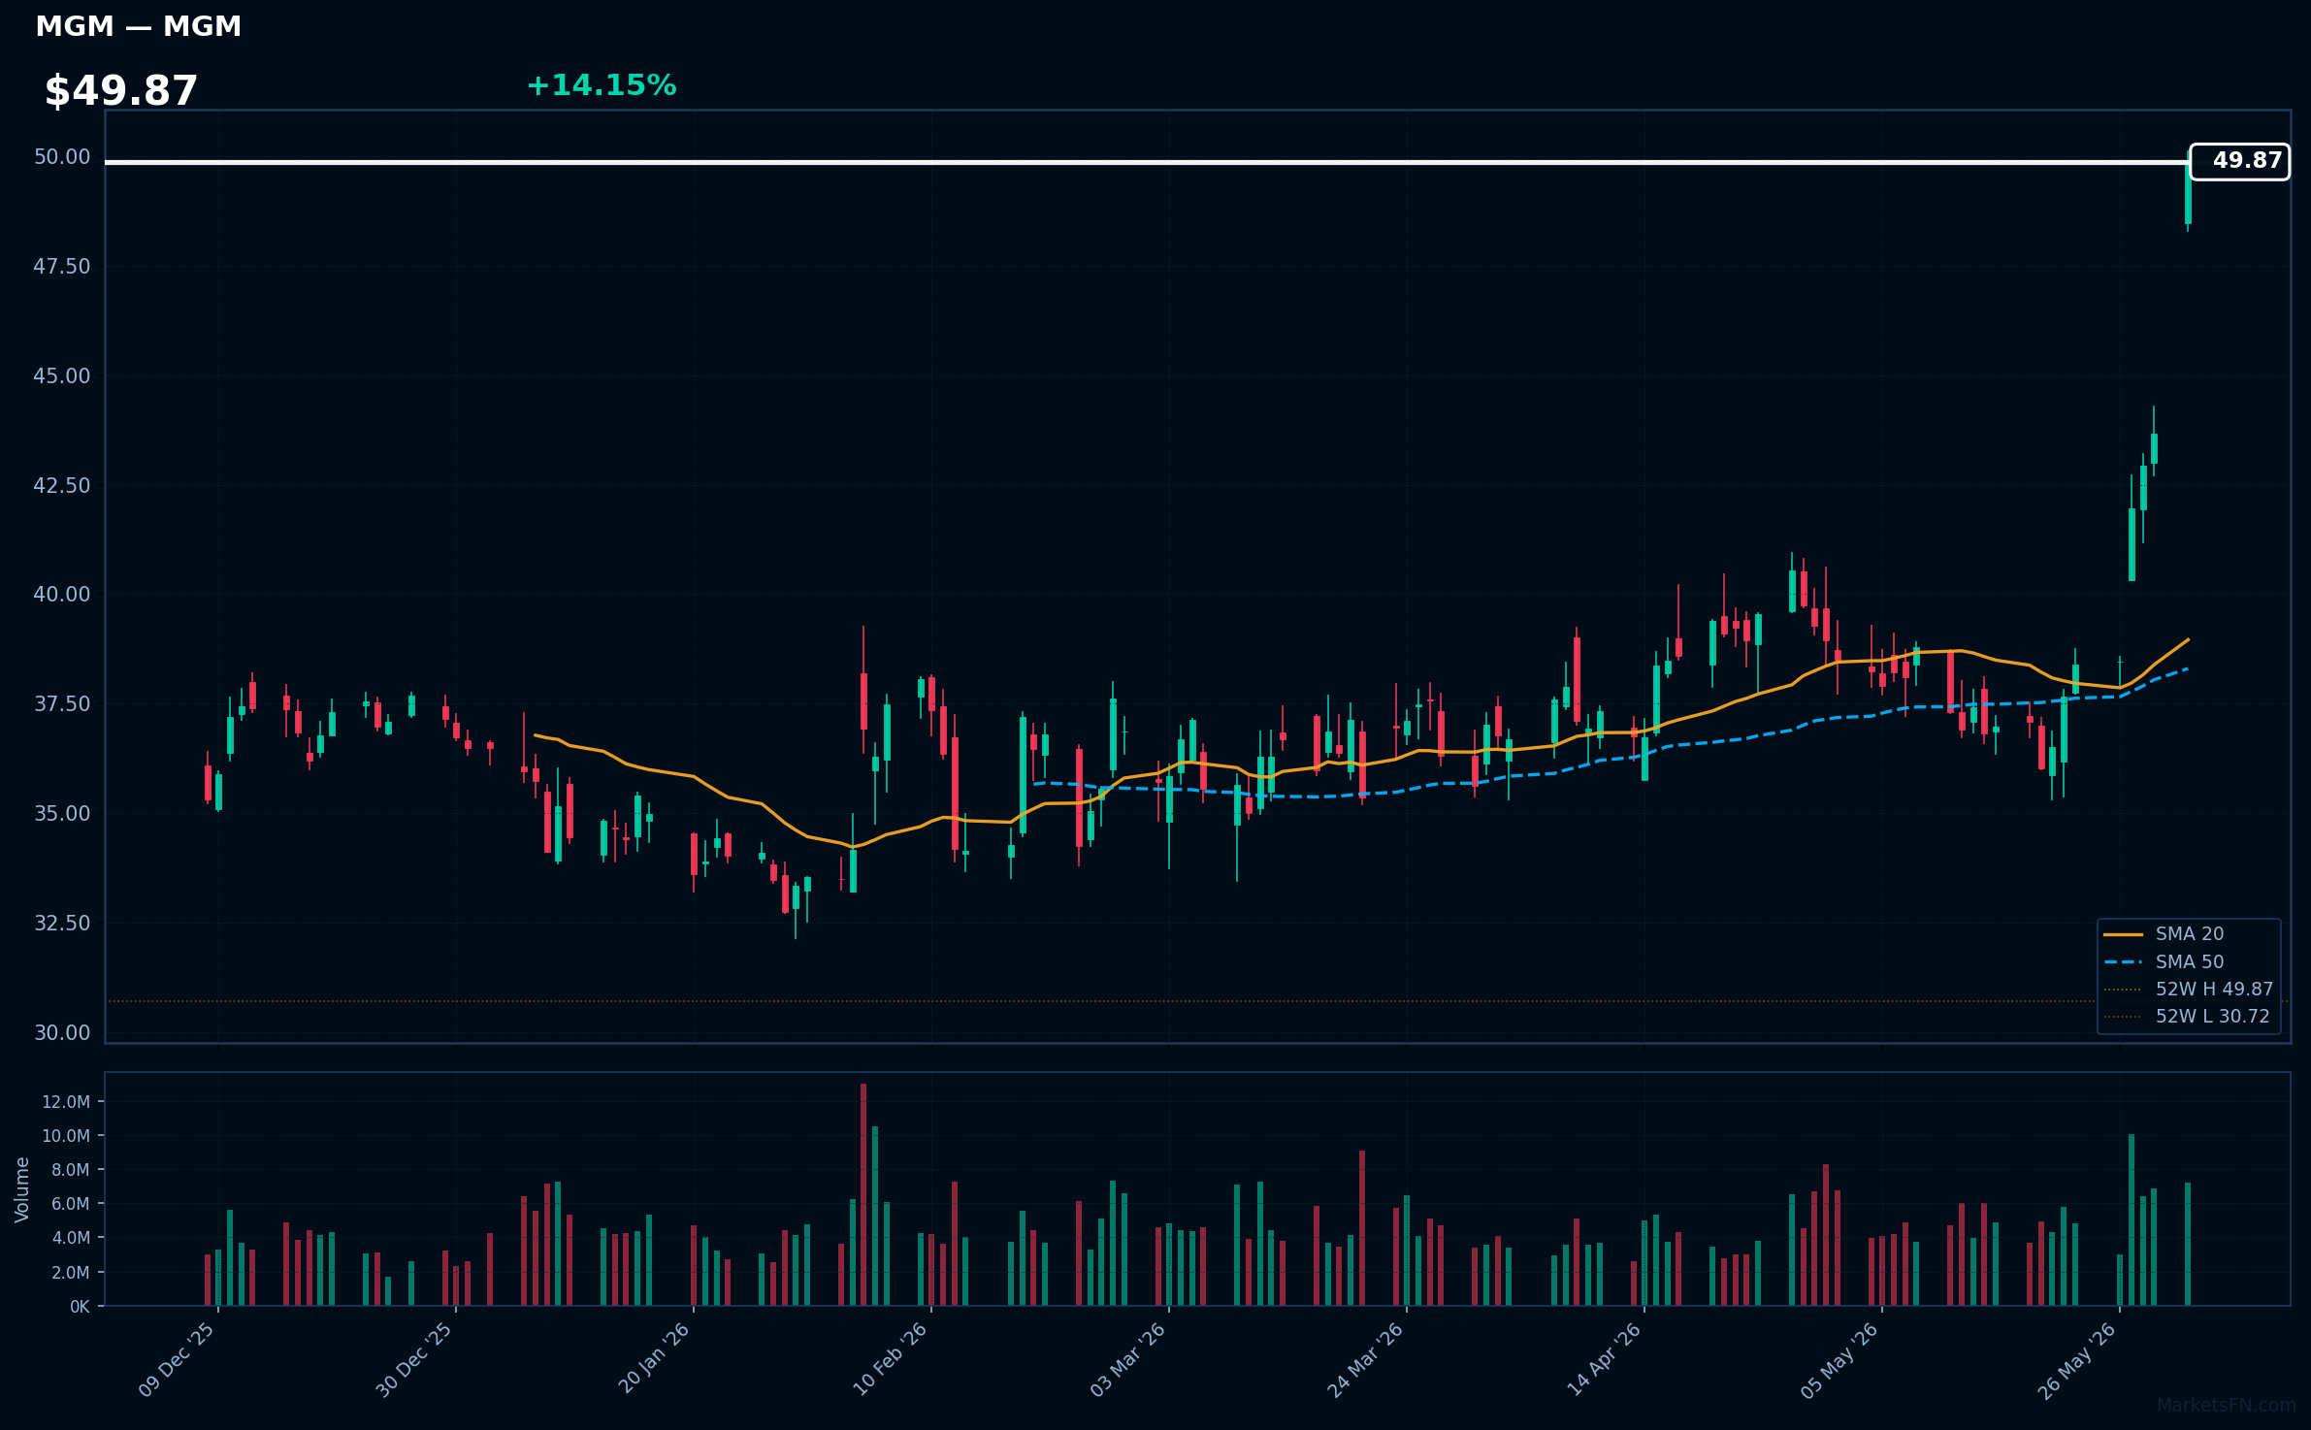Click the tallest red volume bar in February

(863, 1194)
